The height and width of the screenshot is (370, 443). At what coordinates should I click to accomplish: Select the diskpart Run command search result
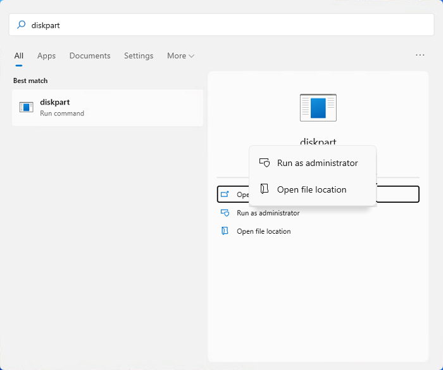(108, 108)
